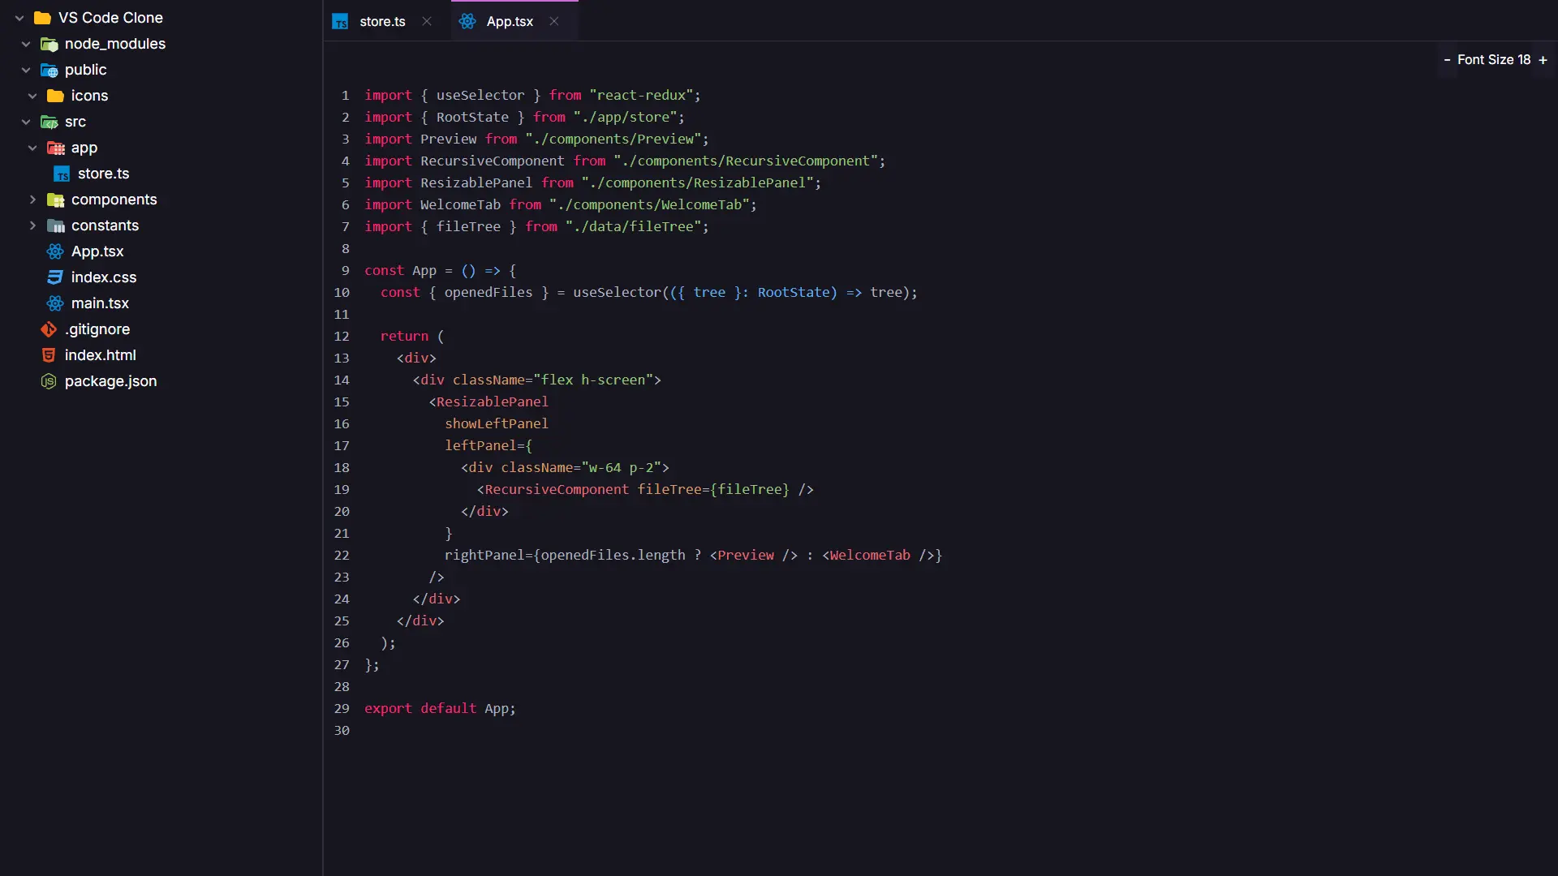Click useSelector call on line 10
The height and width of the screenshot is (876, 1558).
coord(617,293)
